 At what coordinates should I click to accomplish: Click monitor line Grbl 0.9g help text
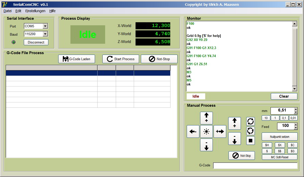point(204,36)
